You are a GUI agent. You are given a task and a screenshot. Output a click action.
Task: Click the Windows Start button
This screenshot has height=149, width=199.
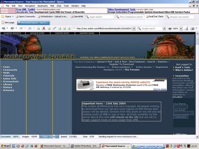coord(5,146)
